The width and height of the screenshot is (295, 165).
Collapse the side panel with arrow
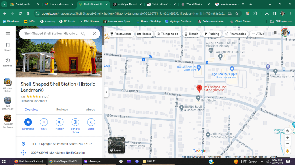pos(106,92)
